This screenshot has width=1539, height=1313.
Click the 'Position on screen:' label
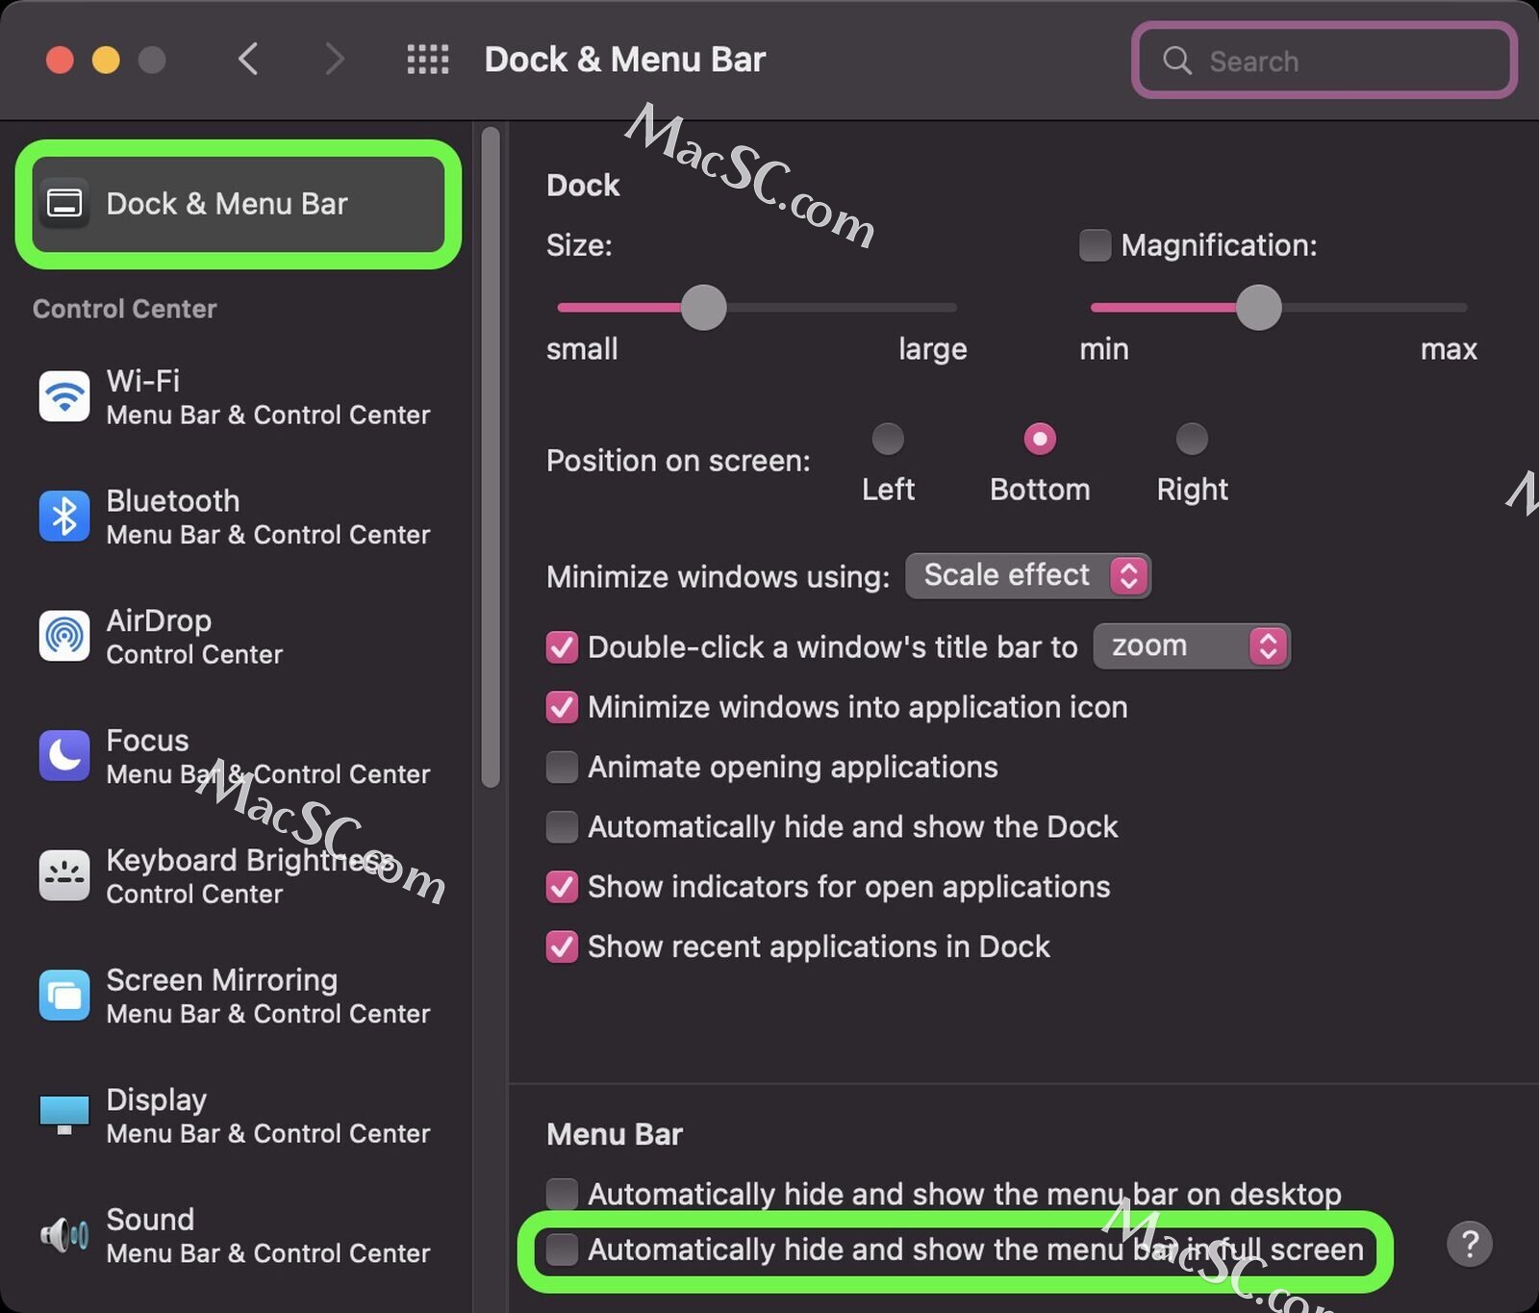pos(678,461)
